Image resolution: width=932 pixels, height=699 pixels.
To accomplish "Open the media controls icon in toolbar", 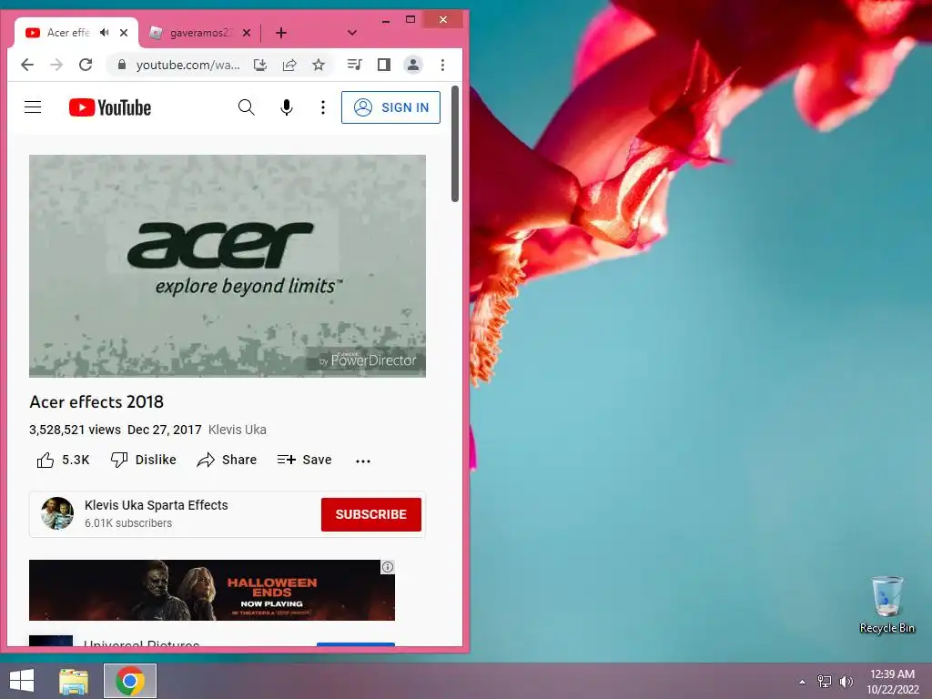I will [355, 65].
